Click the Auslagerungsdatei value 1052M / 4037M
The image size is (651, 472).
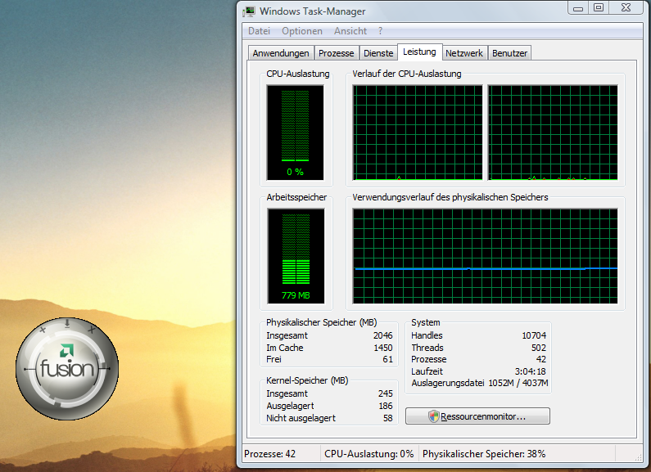pos(518,383)
